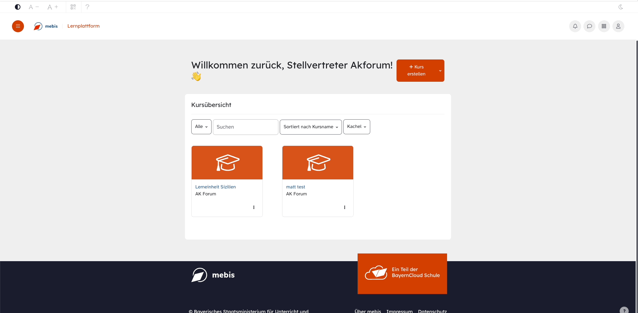This screenshot has height=313, width=638.
Task: Click the Kurs erstellen button
Action: tap(417, 70)
